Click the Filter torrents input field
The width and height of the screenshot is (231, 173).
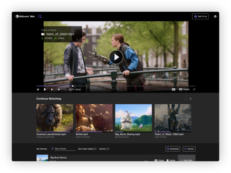(x=65, y=149)
